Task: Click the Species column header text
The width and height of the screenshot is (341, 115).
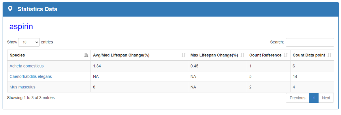Action: click(x=17, y=55)
